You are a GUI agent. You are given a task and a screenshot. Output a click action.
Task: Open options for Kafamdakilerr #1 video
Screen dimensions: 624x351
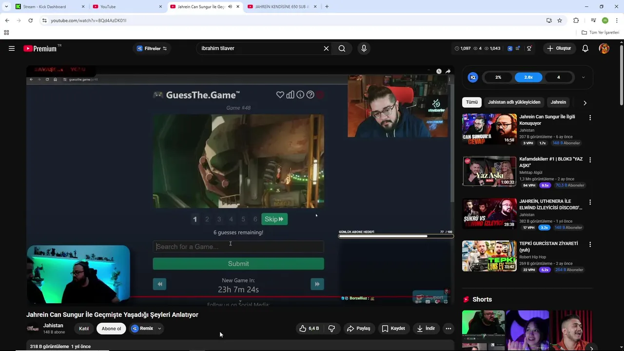click(x=590, y=160)
